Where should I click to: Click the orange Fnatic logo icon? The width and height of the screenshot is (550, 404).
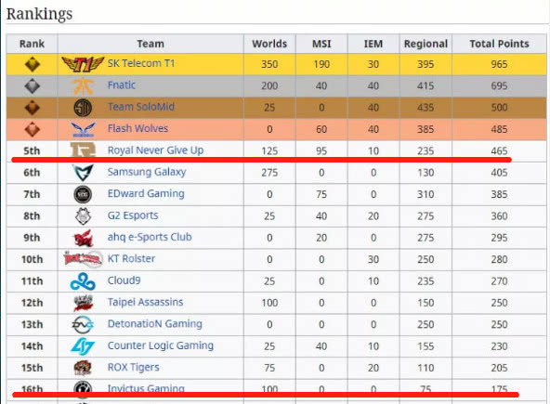coord(83,86)
